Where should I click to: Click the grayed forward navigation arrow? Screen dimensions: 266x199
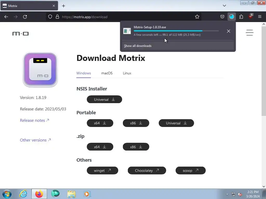point(16,17)
